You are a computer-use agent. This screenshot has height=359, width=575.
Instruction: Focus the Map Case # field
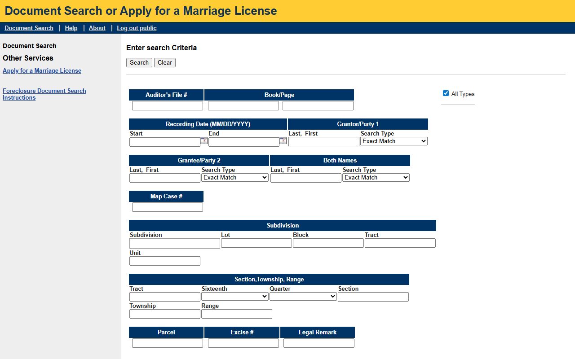click(168, 207)
